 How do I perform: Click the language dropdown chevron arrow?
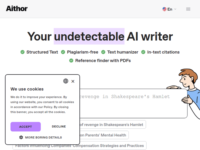[x=175, y=9]
